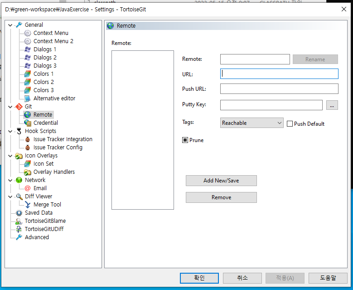Click the Colors 3 icon
This screenshot has height=290, width=353.
(28, 90)
